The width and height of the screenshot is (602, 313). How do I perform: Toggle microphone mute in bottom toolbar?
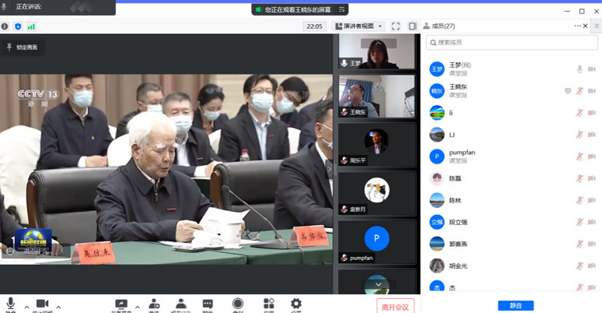click(x=11, y=304)
